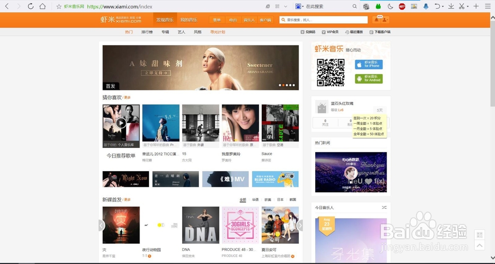Filter new releases by 欧美 tab

[268, 200]
